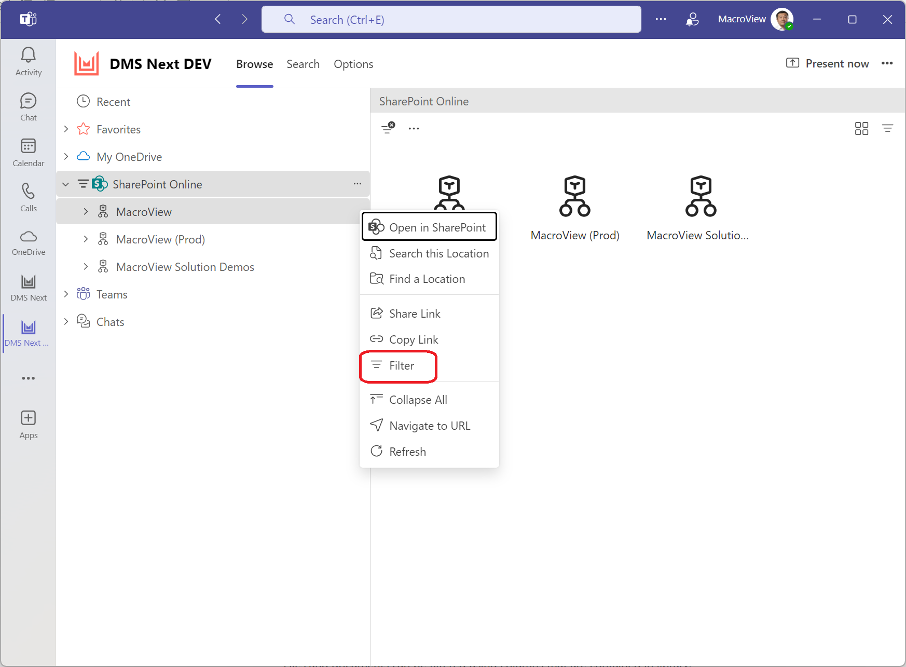Screen dimensions: 906x667
Task: Open more actions ellipsis in content toolbar
Action: click(x=414, y=128)
